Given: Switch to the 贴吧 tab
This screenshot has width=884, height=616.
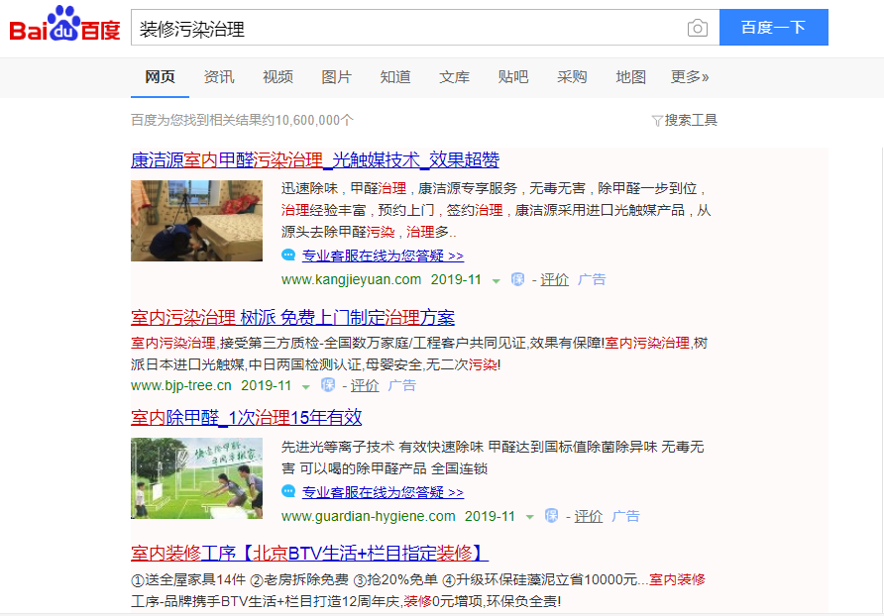Looking at the screenshot, I should pos(513,76).
